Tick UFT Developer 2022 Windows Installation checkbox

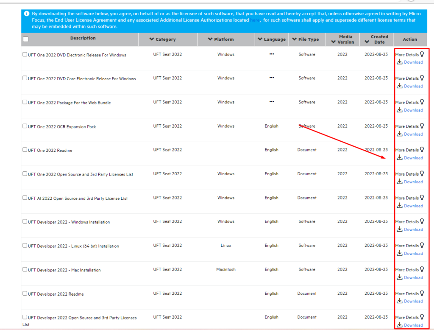(25, 221)
